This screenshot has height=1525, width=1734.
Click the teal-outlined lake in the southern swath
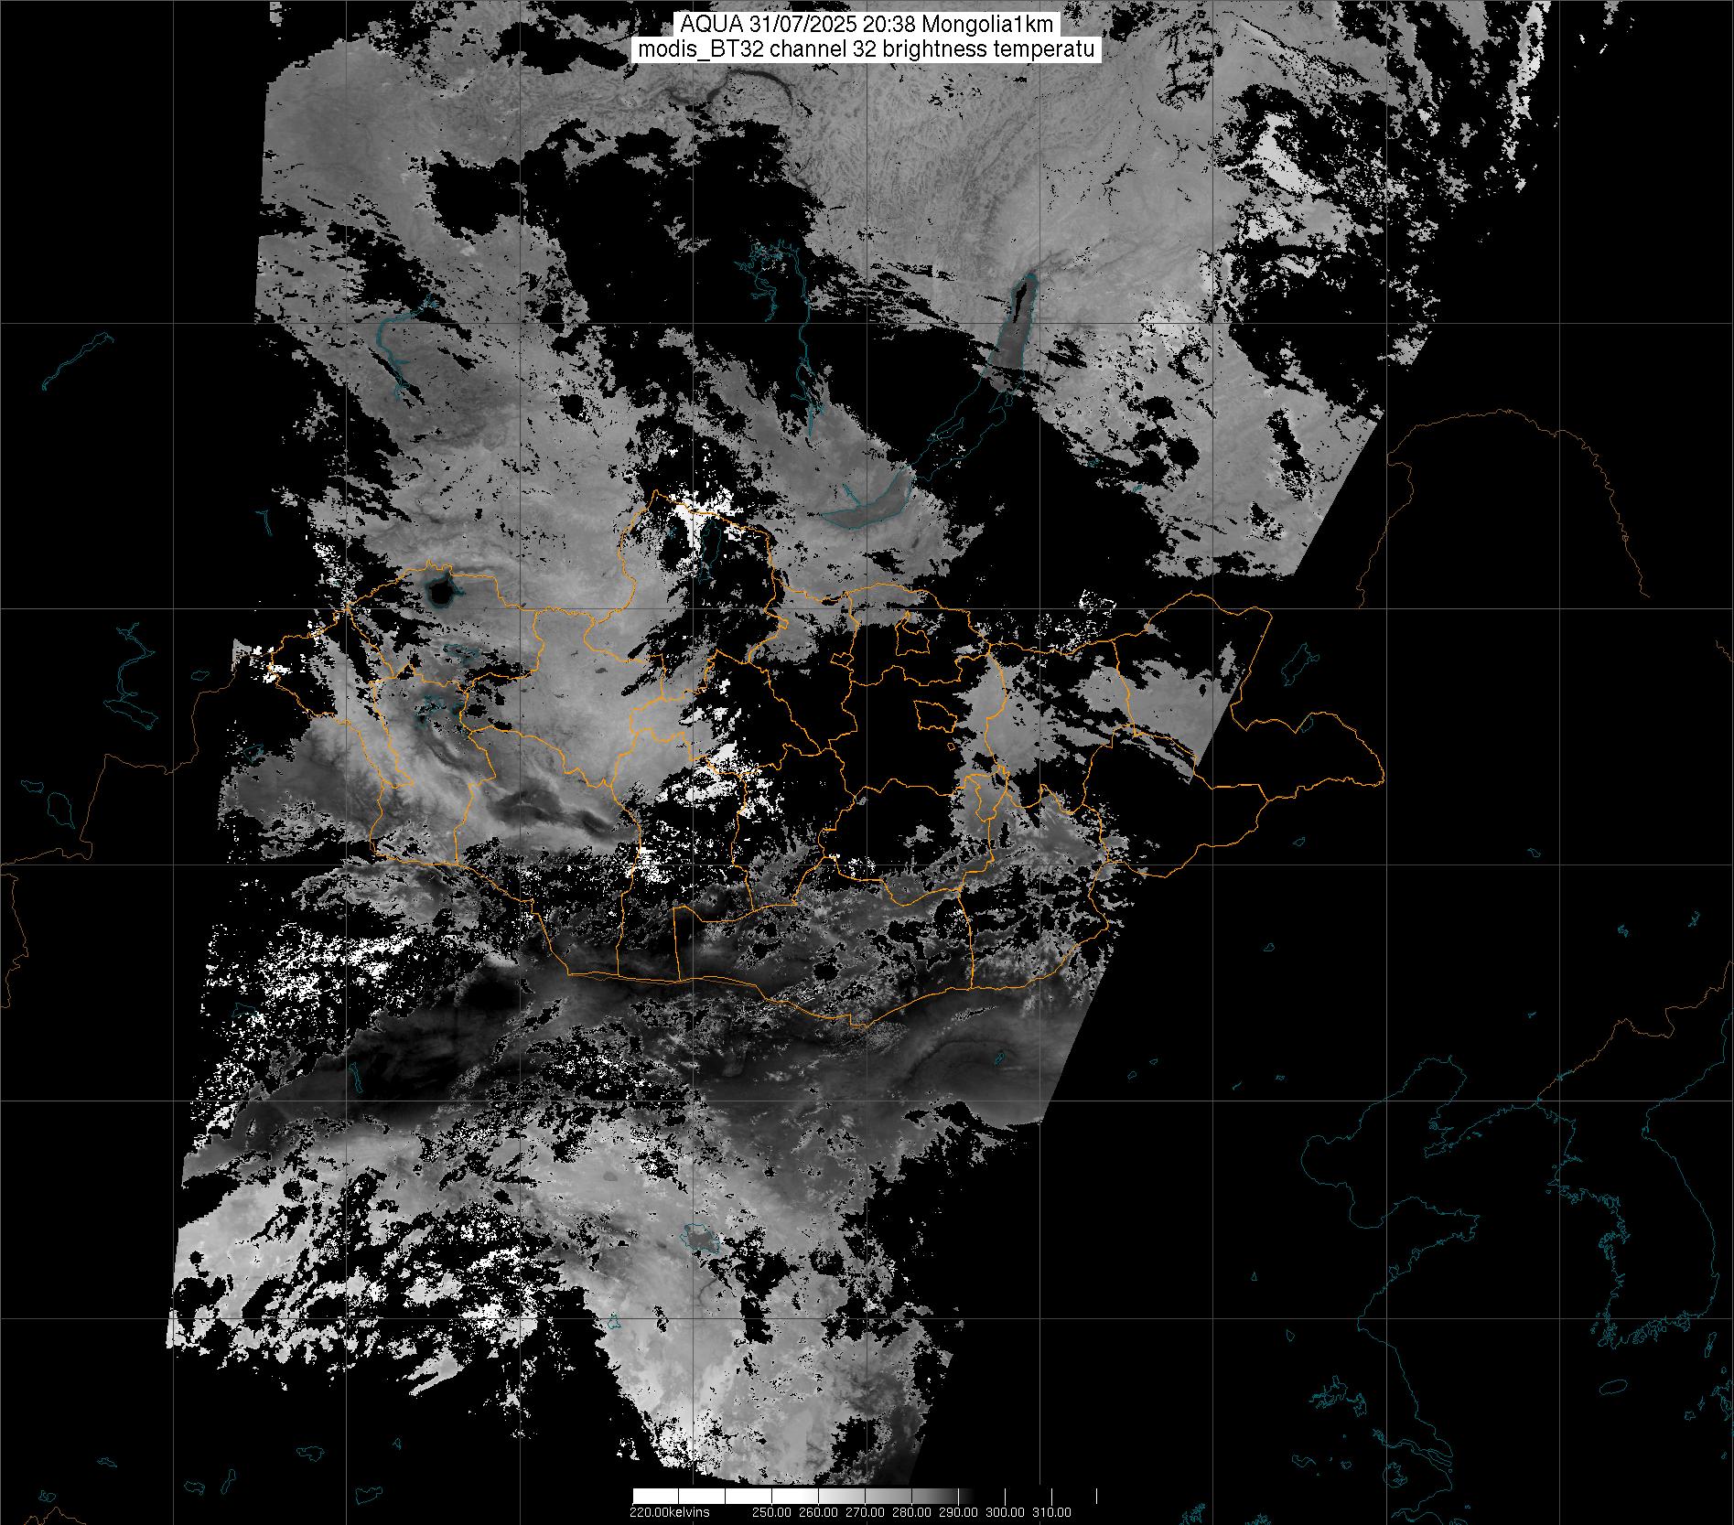click(702, 1239)
